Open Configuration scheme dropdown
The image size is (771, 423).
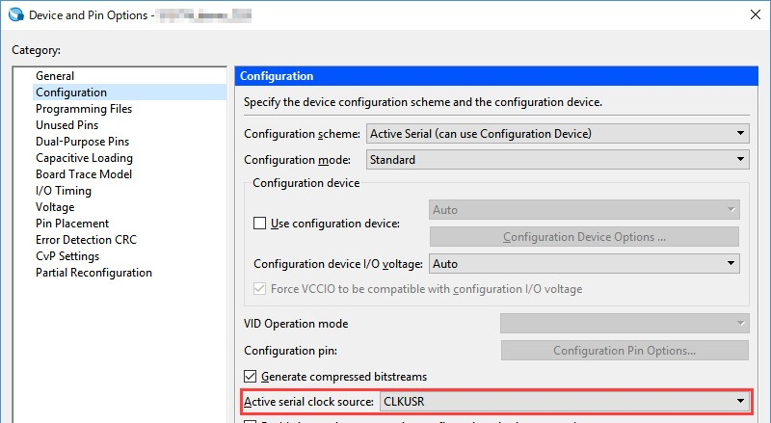(558, 133)
